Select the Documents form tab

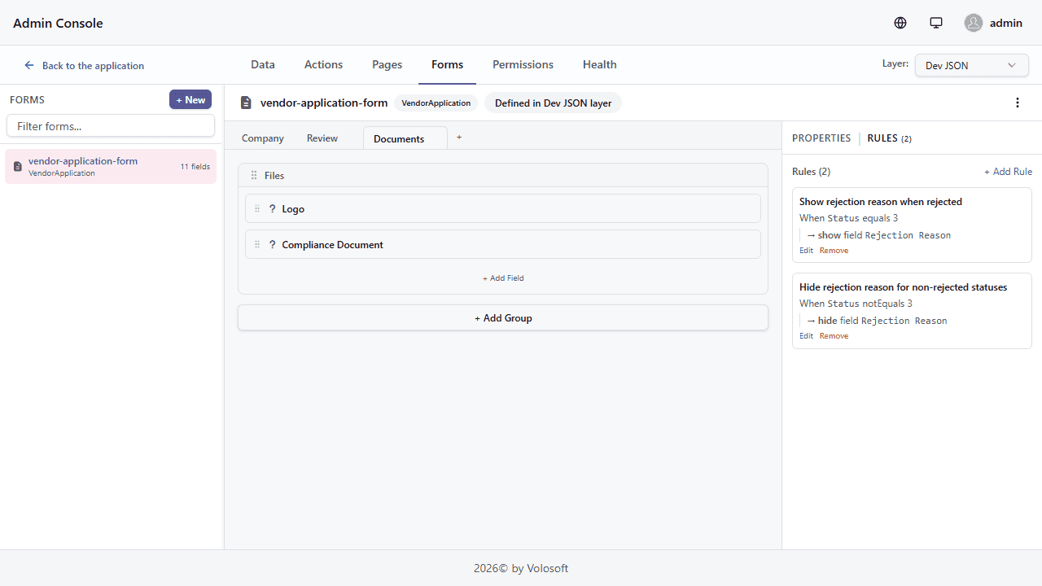pyautogui.click(x=405, y=138)
